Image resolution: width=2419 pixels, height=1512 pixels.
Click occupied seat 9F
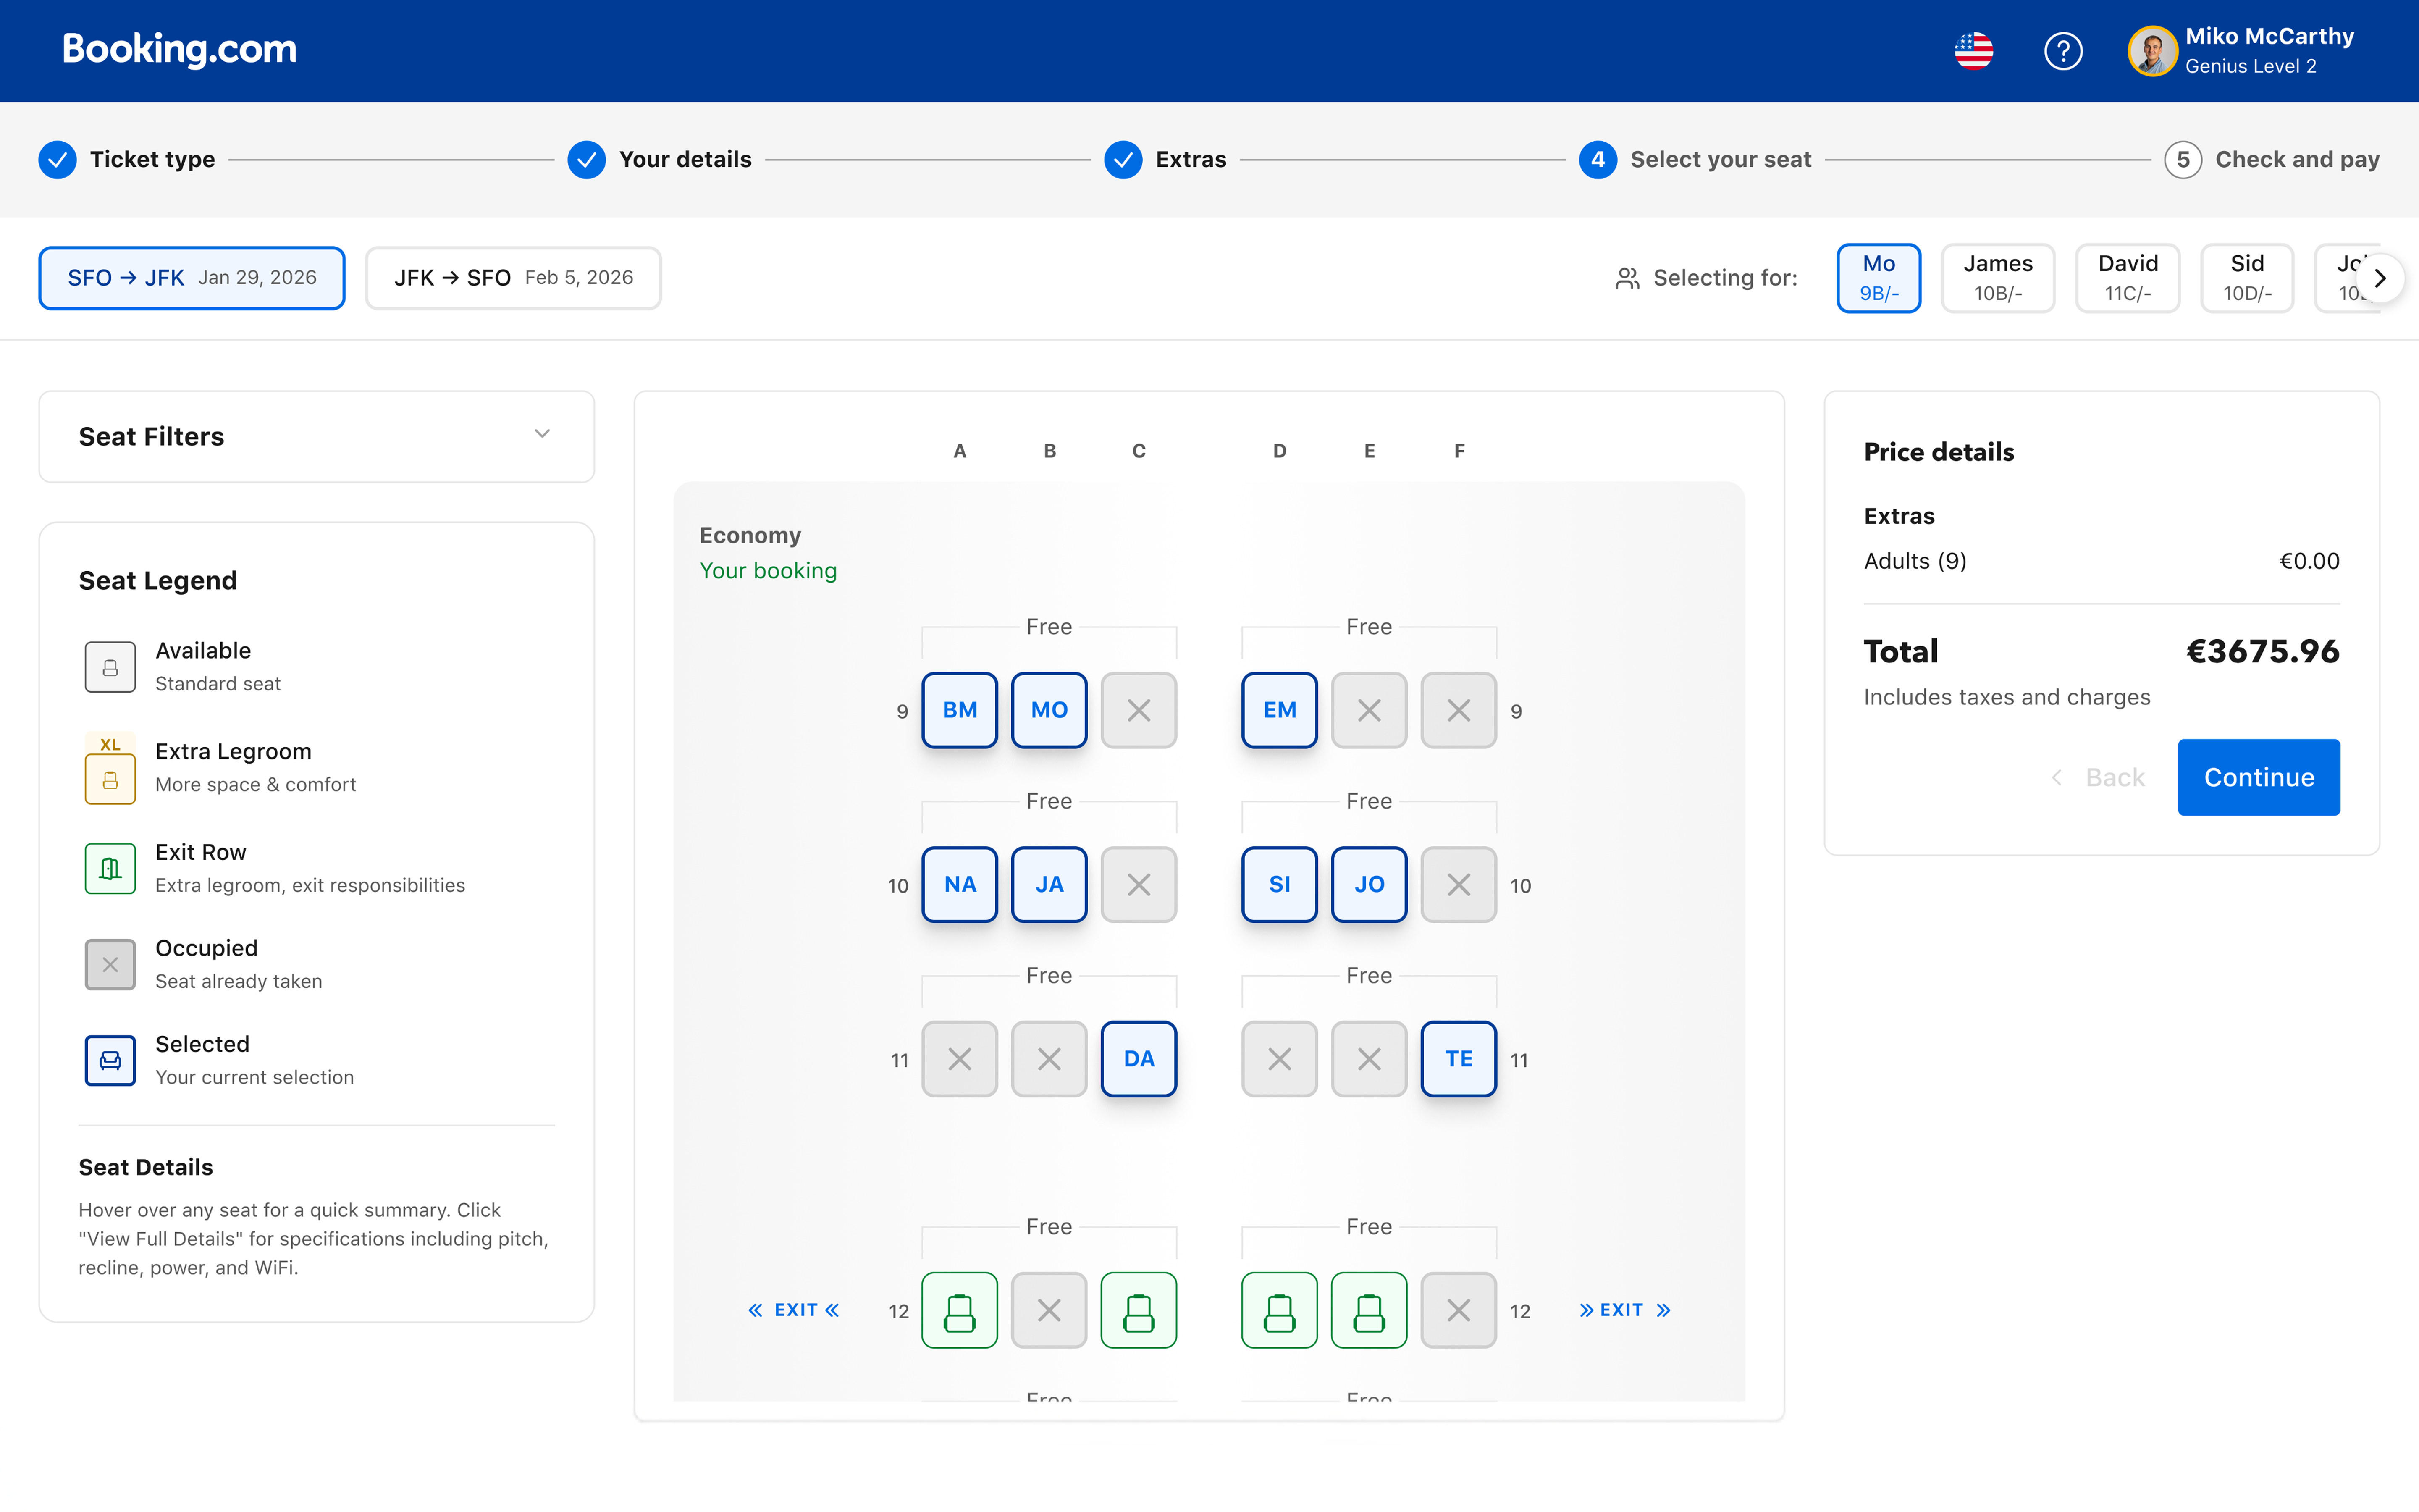pos(1459,710)
